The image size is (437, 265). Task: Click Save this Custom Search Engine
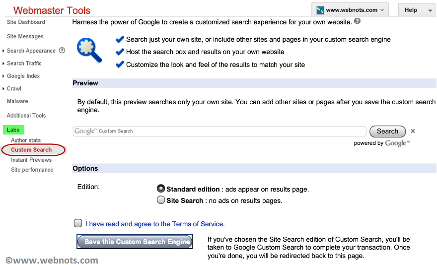click(135, 242)
